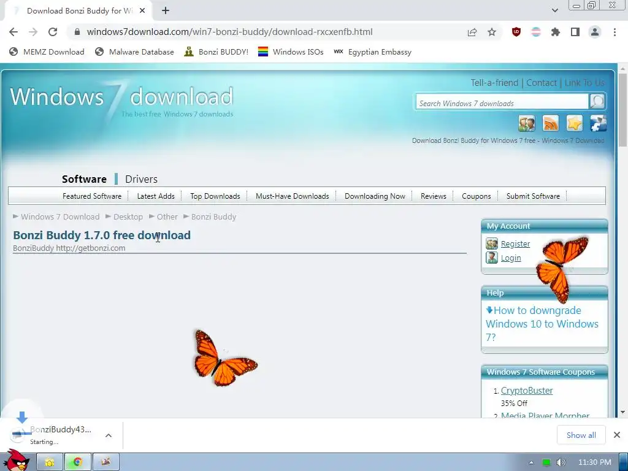Open Link To Us link
Viewport: 628px width, 471px height.
[x=584, y=83]
